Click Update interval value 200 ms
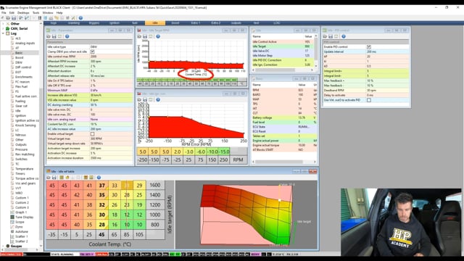Image resolution: width=464 pixels, height=261 pixels. 388,51
